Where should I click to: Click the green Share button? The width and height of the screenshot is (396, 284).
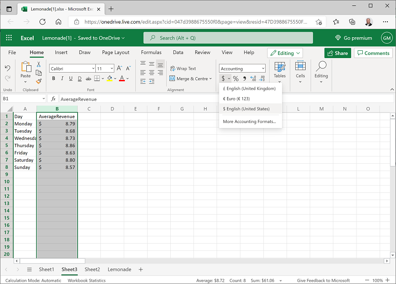pyautogui.click(x=337, y=53)
